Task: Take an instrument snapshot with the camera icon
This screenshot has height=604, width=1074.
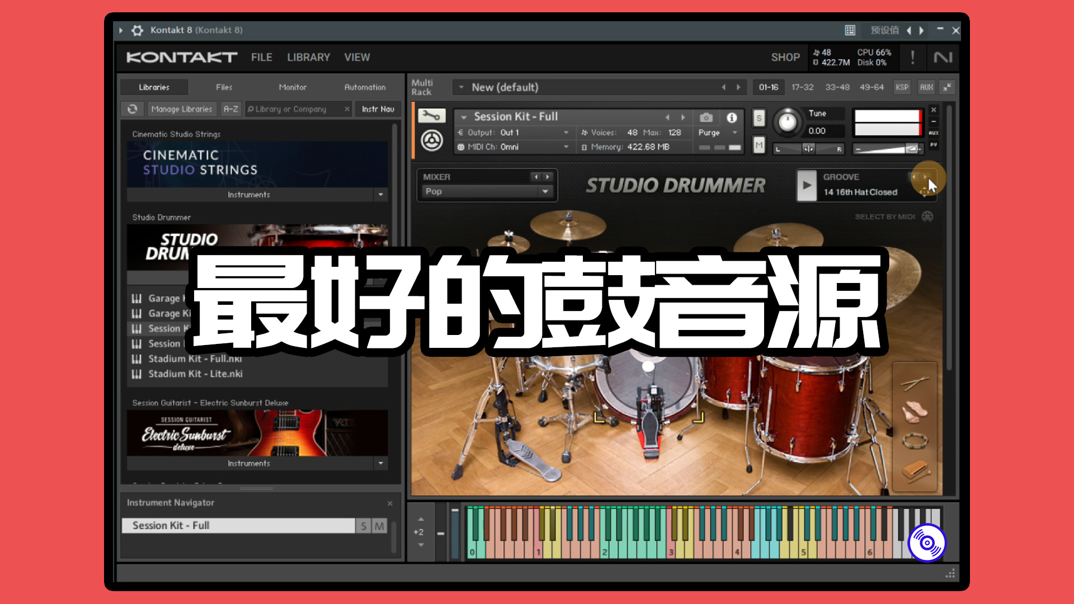Action: tap(706, 117)
